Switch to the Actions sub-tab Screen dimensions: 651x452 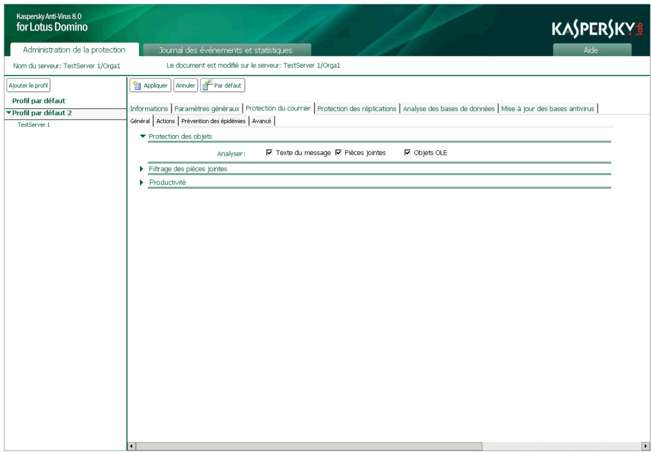(x=166, y=121)
